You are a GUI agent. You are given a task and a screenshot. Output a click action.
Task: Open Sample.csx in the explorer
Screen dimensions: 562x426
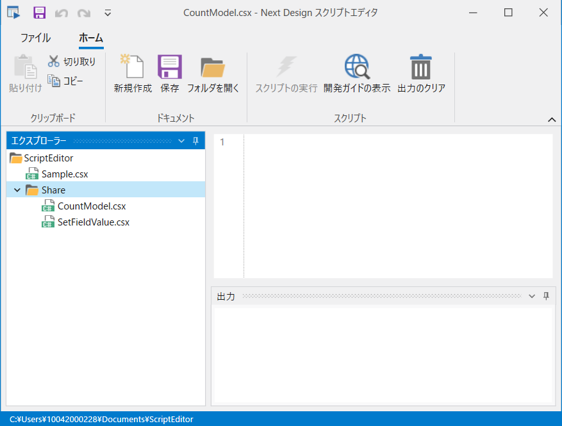click(x=65, y=174)
